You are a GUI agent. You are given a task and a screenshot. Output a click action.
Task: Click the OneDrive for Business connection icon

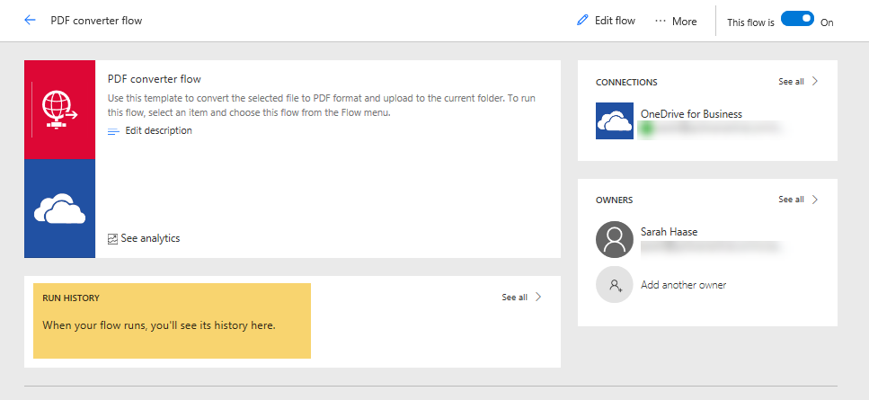pyautogui.click(x=615, y=120)
